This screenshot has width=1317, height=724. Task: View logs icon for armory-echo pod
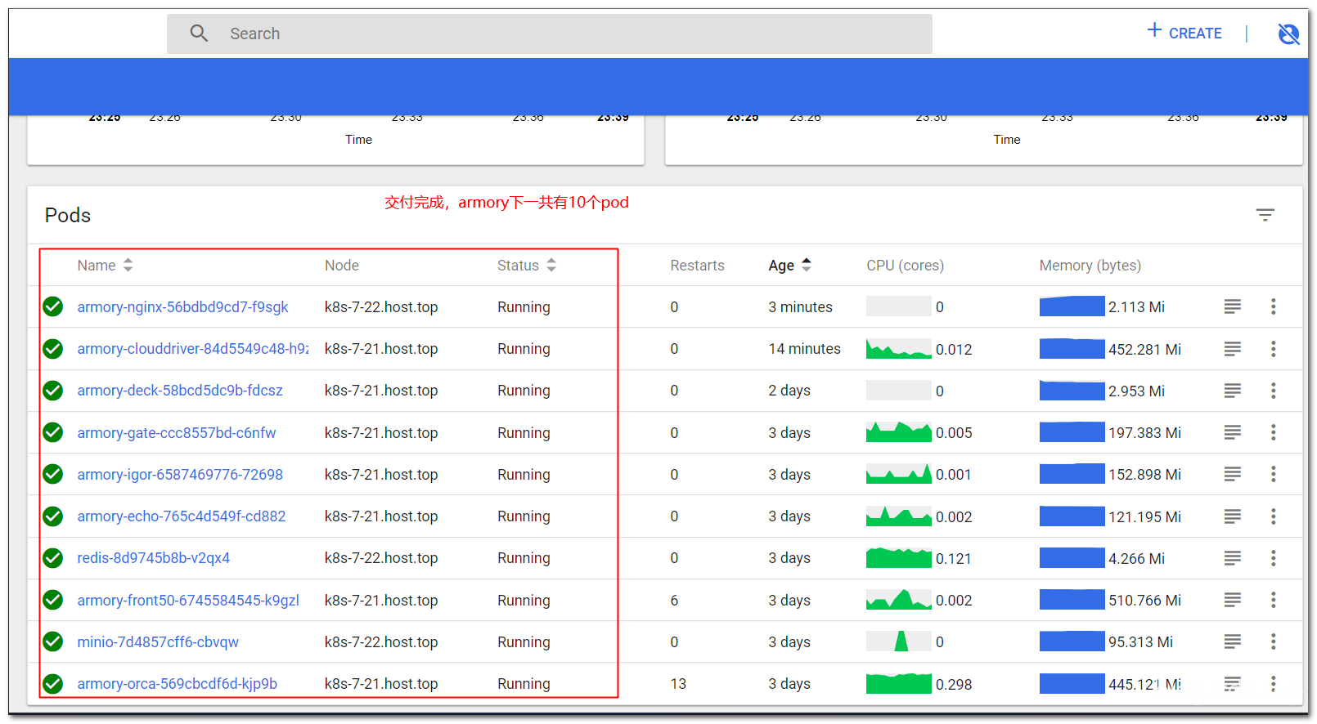(1232, 516)
